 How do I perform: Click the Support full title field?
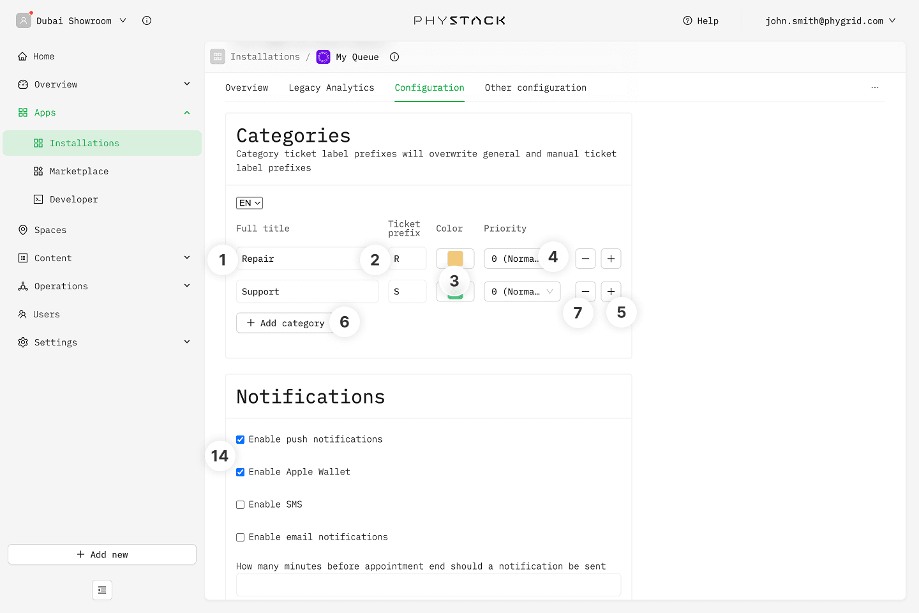(306, 292)
